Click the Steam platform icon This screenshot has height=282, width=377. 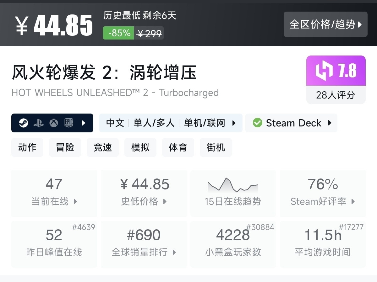click(23, 123)
